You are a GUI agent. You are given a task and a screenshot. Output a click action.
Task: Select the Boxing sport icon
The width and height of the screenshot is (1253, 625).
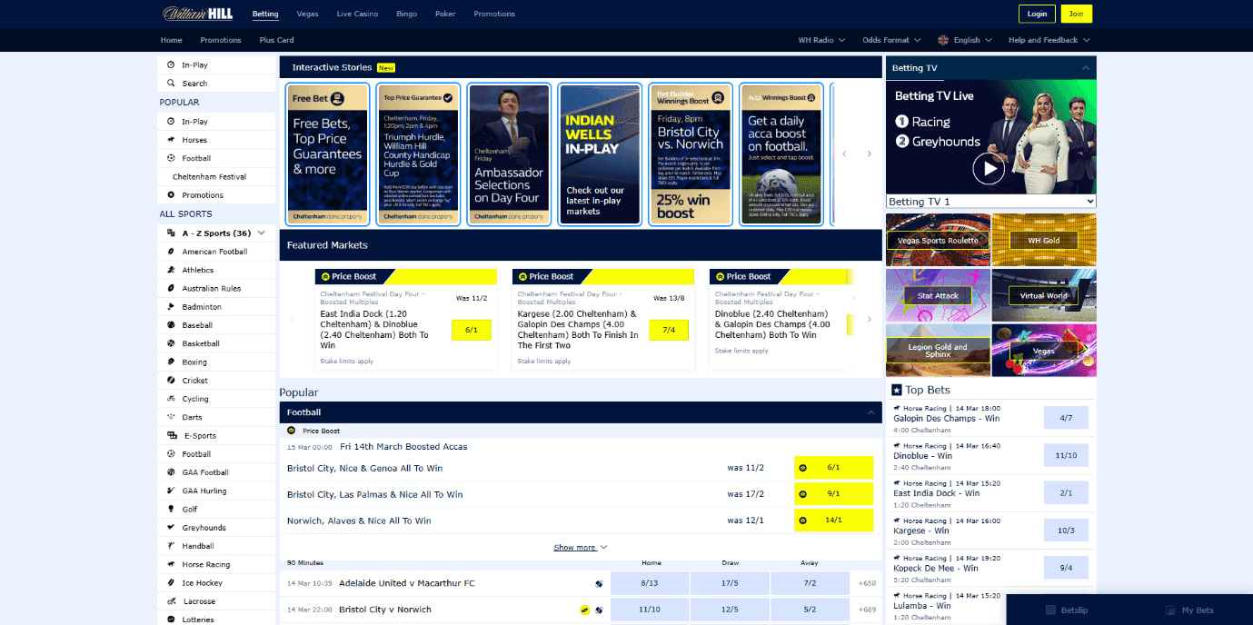[173, 362]
